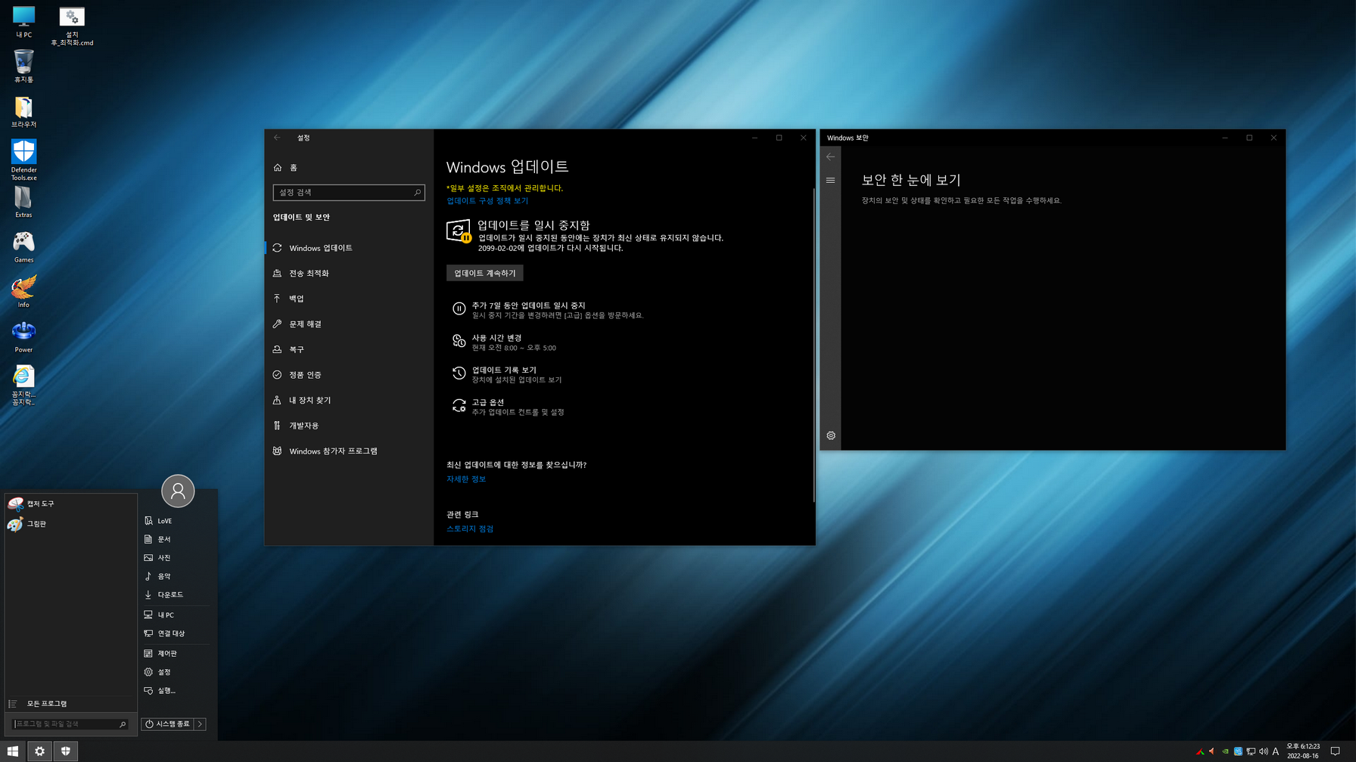Select Windows 업데이트 in sidebar
Screen dimensions: 1356x762
[x=349, y=248]
